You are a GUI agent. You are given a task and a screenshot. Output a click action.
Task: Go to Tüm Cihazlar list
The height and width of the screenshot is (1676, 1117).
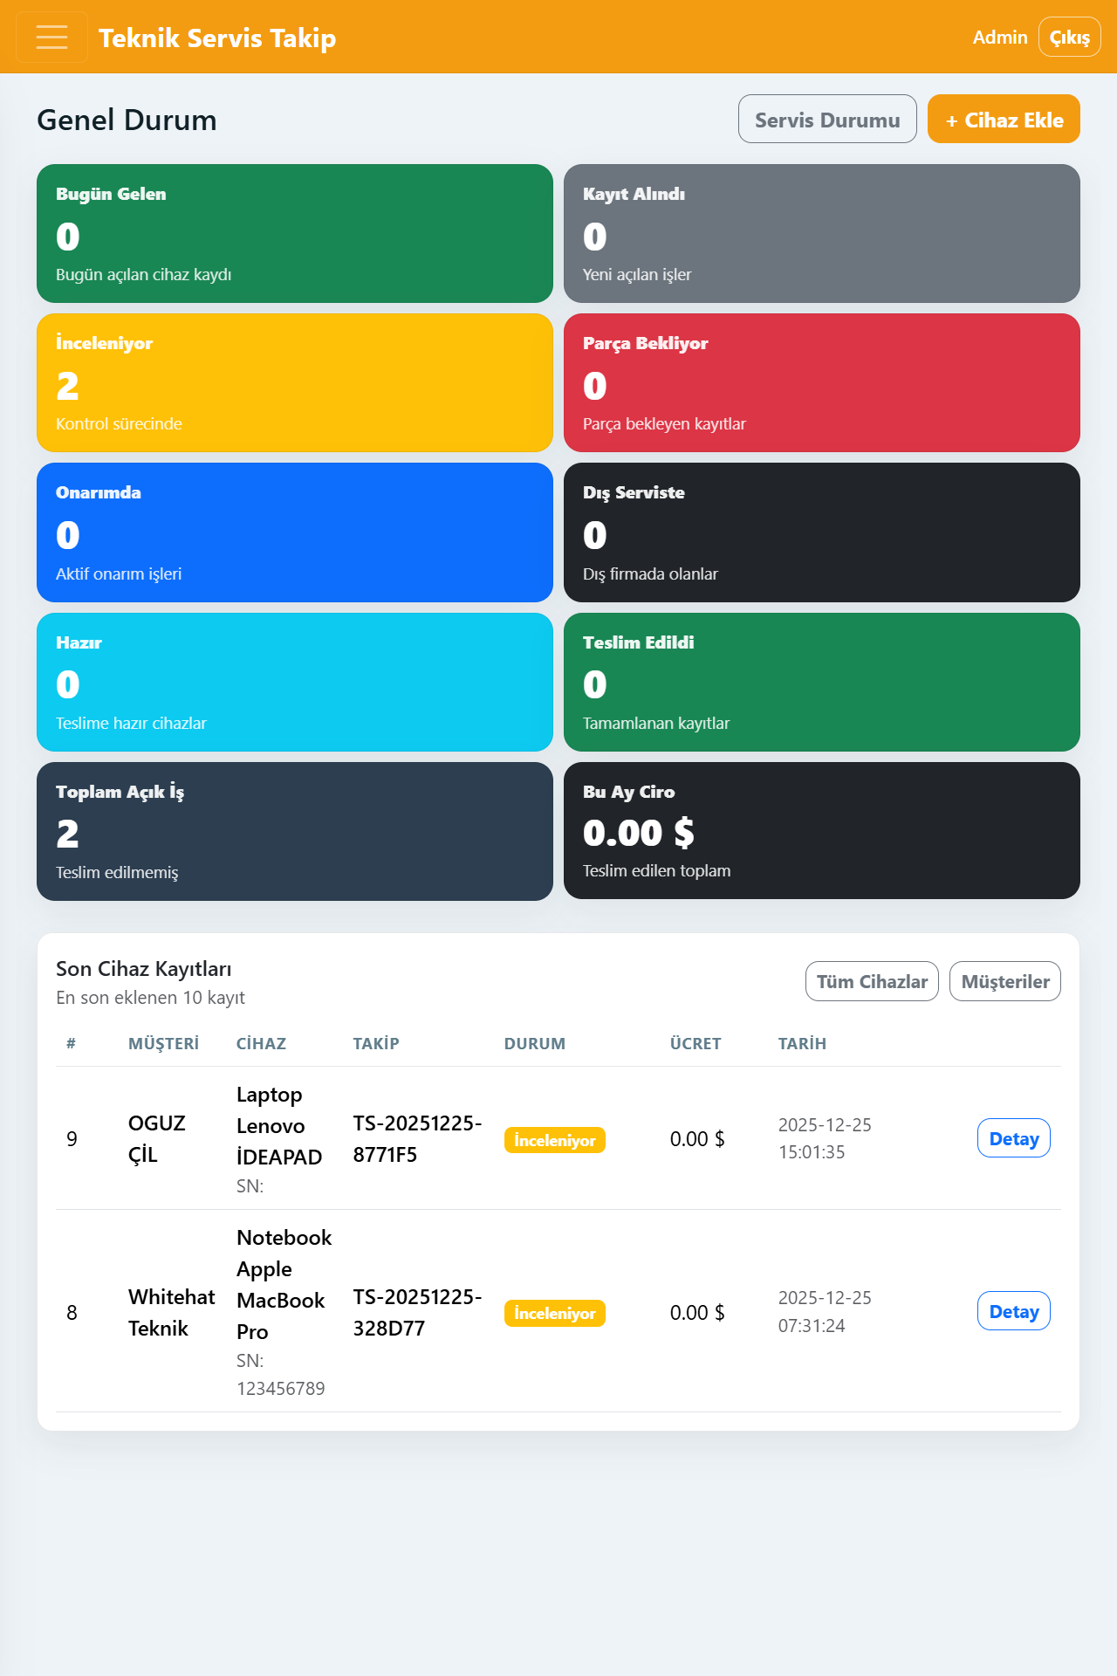tap(871, 981)
